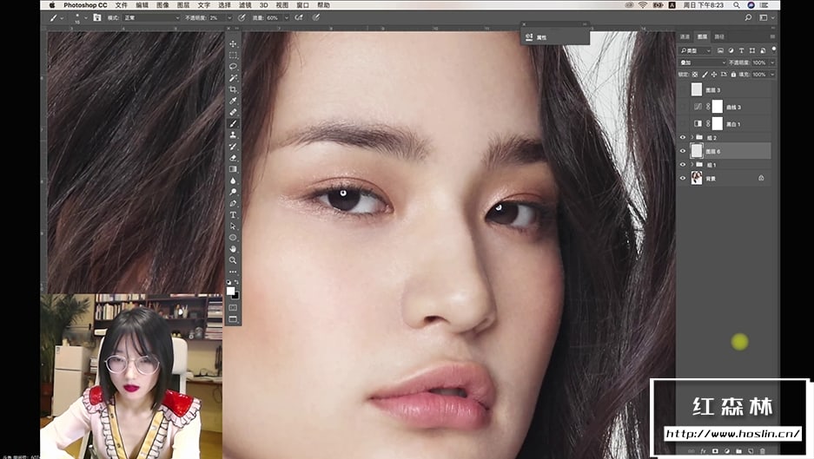Open the Edit Toolbar ellipsis menu

[x=233, y=272]
